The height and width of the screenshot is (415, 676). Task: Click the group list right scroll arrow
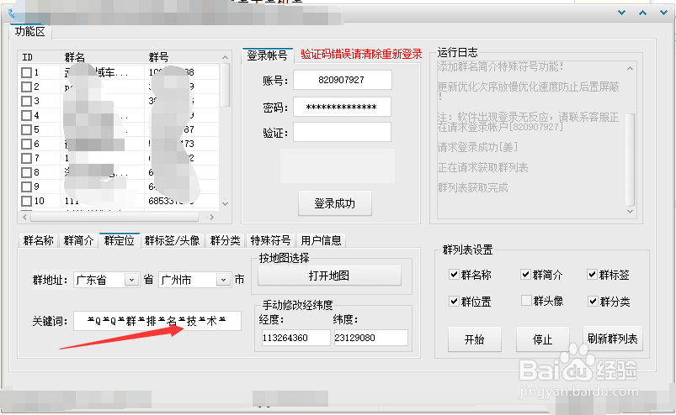click(211, 218)
